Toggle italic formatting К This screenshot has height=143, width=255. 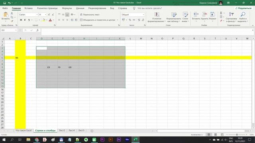point(25,20)
